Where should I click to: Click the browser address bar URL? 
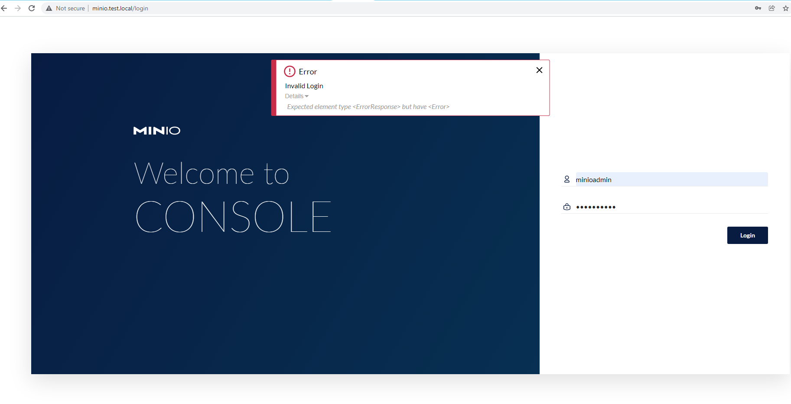click(x=120, y=8)
